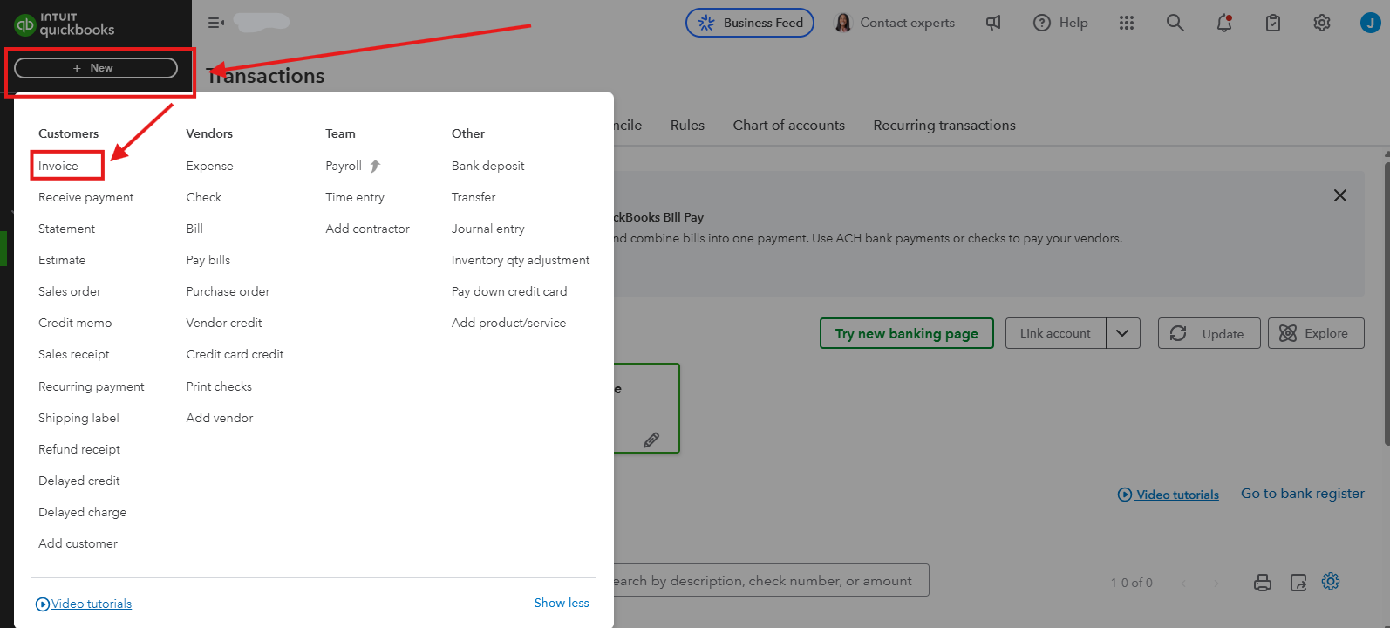The height and width of the screenshot is (628, 1390).
Task: Click the Update button
Action: [x=1209, y=333]
